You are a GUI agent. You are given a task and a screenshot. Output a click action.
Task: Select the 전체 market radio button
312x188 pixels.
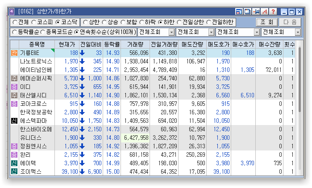click(x=15, y=22)
